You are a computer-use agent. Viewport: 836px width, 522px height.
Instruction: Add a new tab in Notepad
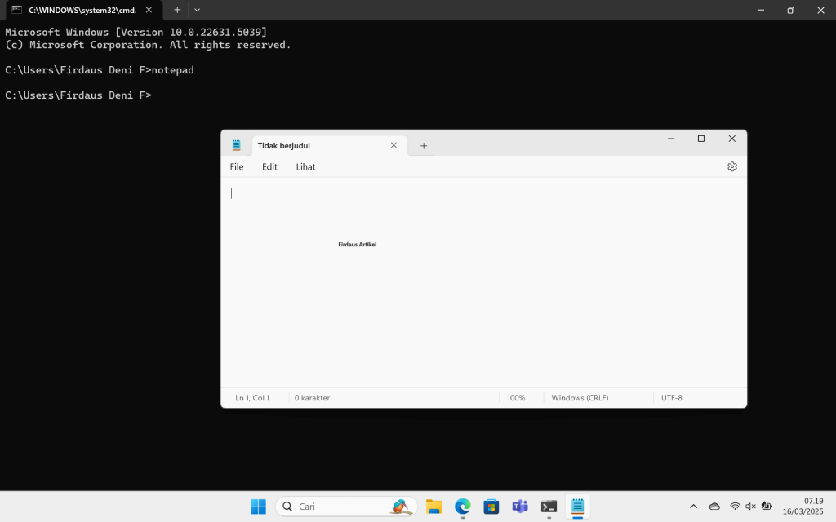pyautogui.click(x=424, y=146)
